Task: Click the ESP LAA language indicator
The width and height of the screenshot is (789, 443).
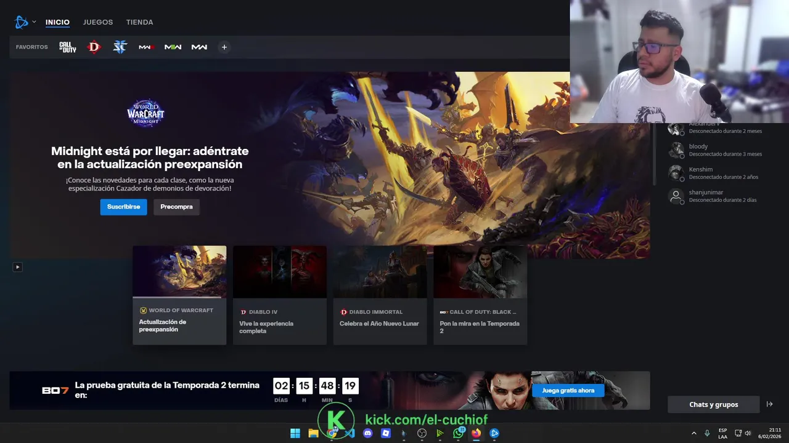Action: tap(722, 433)
